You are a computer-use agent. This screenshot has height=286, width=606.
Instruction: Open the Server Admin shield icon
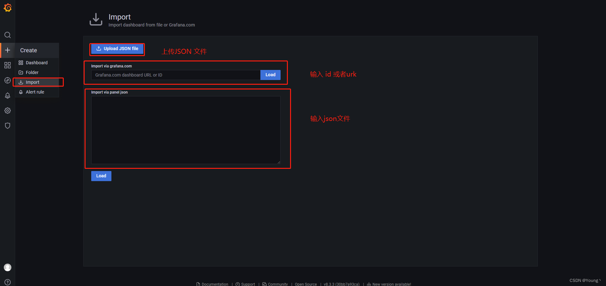coord(8,126)
